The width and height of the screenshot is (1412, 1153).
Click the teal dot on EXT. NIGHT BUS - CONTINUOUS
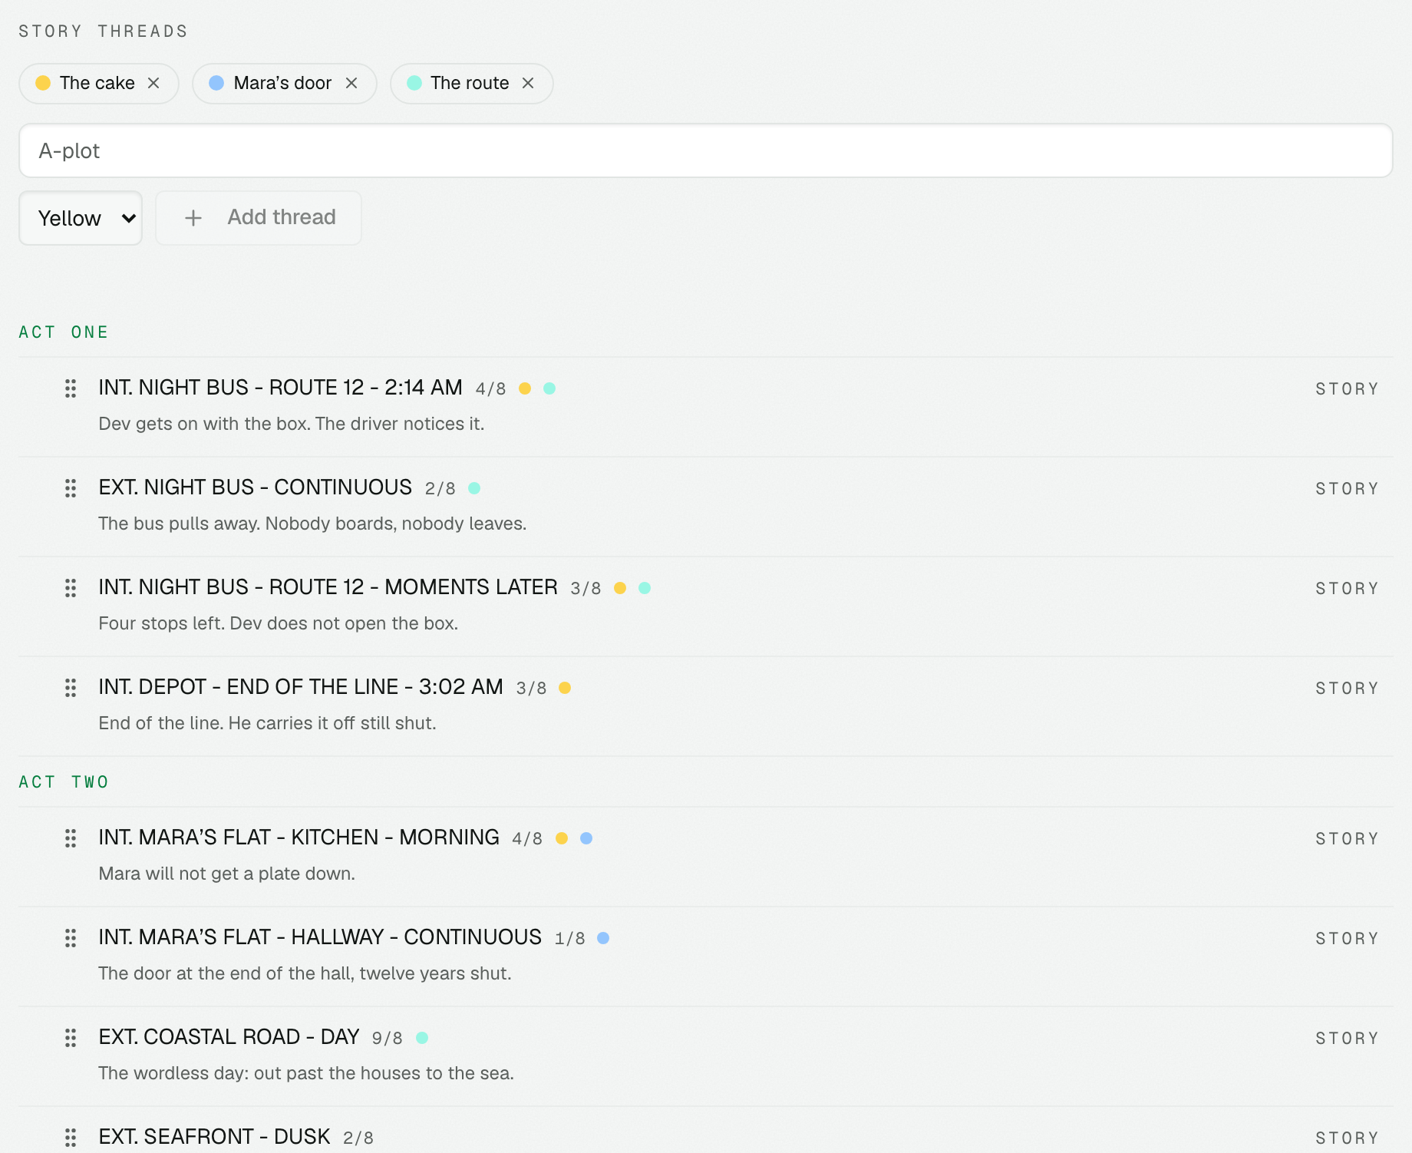tap(474, 488)
